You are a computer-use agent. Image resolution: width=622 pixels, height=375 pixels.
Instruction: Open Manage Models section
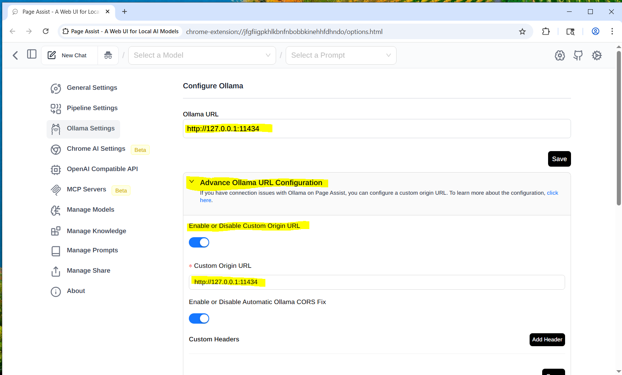pyautogui.click(x=90, y=209)
